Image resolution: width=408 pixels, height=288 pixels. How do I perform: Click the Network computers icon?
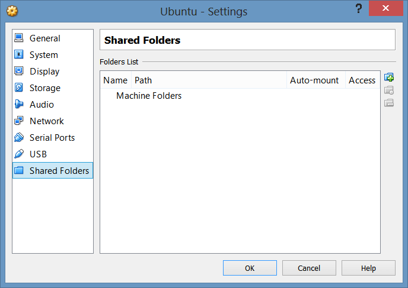click(x=19, y=121)
